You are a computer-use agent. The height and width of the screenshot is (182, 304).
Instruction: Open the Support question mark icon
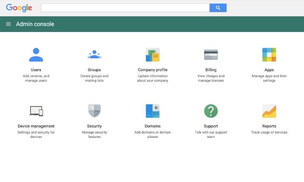211,111
